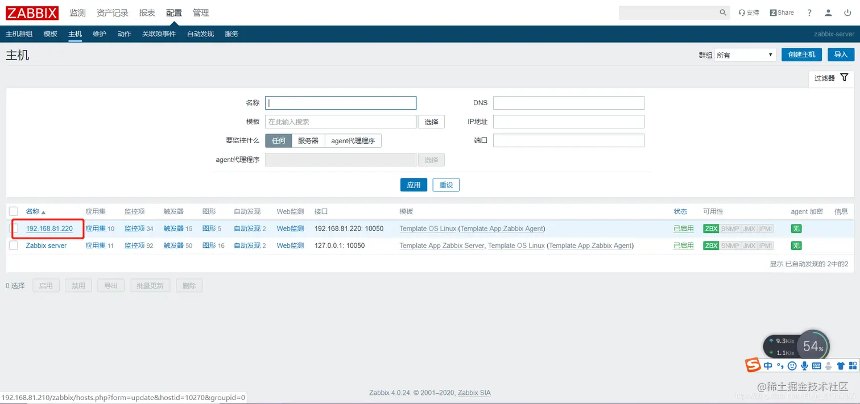Open Template App Zabbix Server link
This screenshot has width=860, height=404.
(442, 245)
